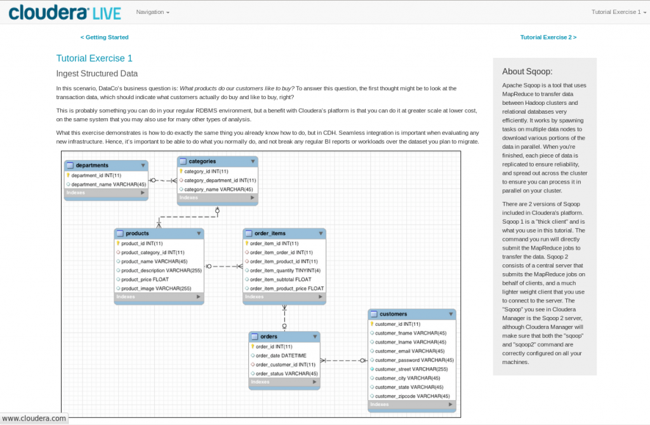Image resolution: width=650 pixels, height=425 pixels.
Task: Click the departments table icon
Action: 70,165
